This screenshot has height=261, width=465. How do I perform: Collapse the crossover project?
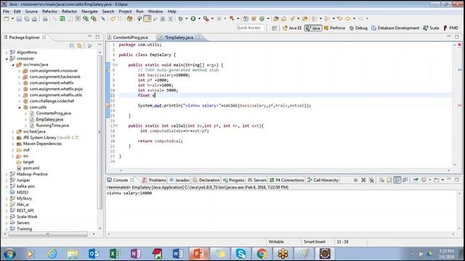coord(7,59)
